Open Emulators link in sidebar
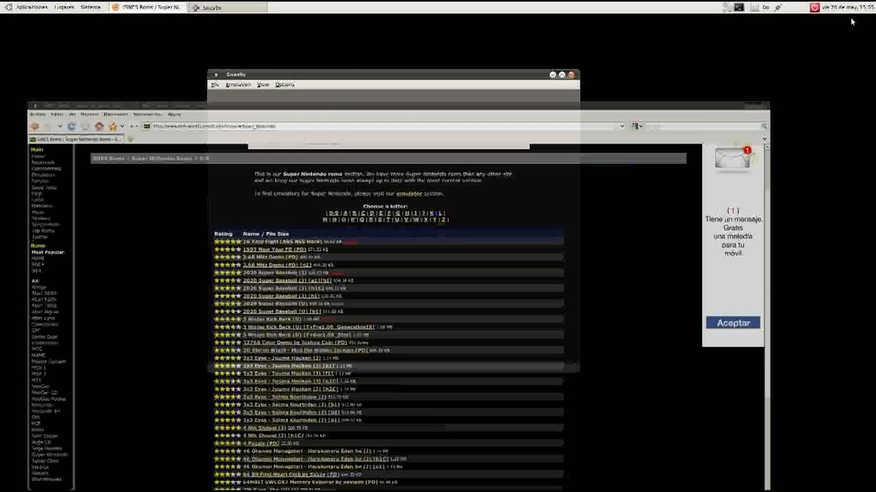 [43, 175]
